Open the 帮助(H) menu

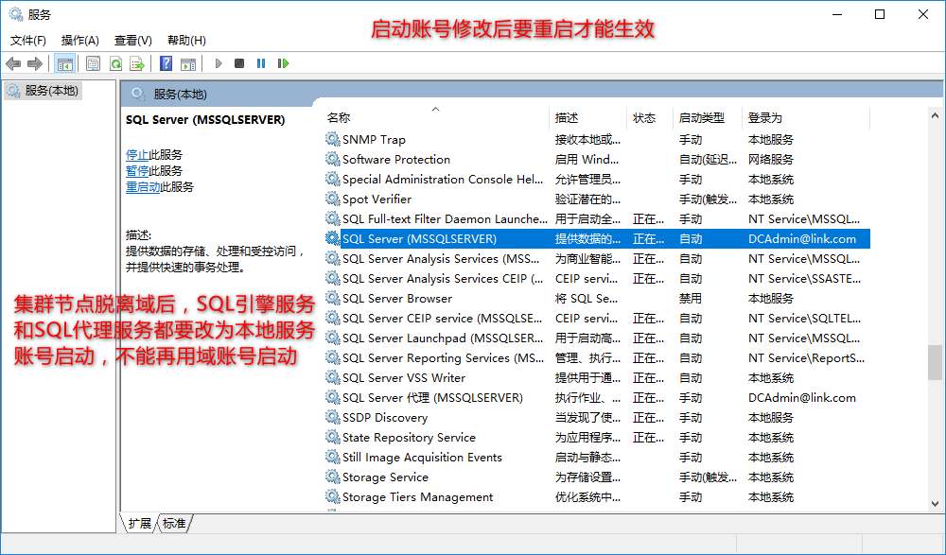tap(186, 41)
